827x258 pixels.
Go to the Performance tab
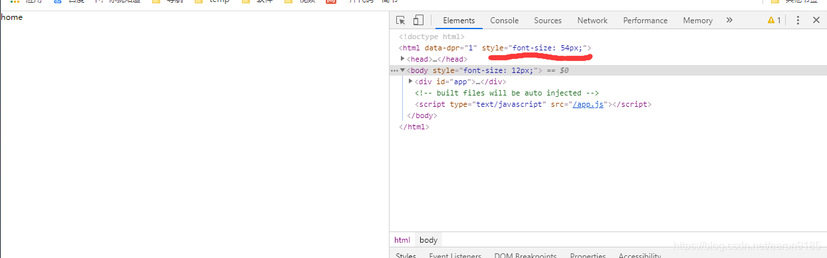[x=646, y=21]
